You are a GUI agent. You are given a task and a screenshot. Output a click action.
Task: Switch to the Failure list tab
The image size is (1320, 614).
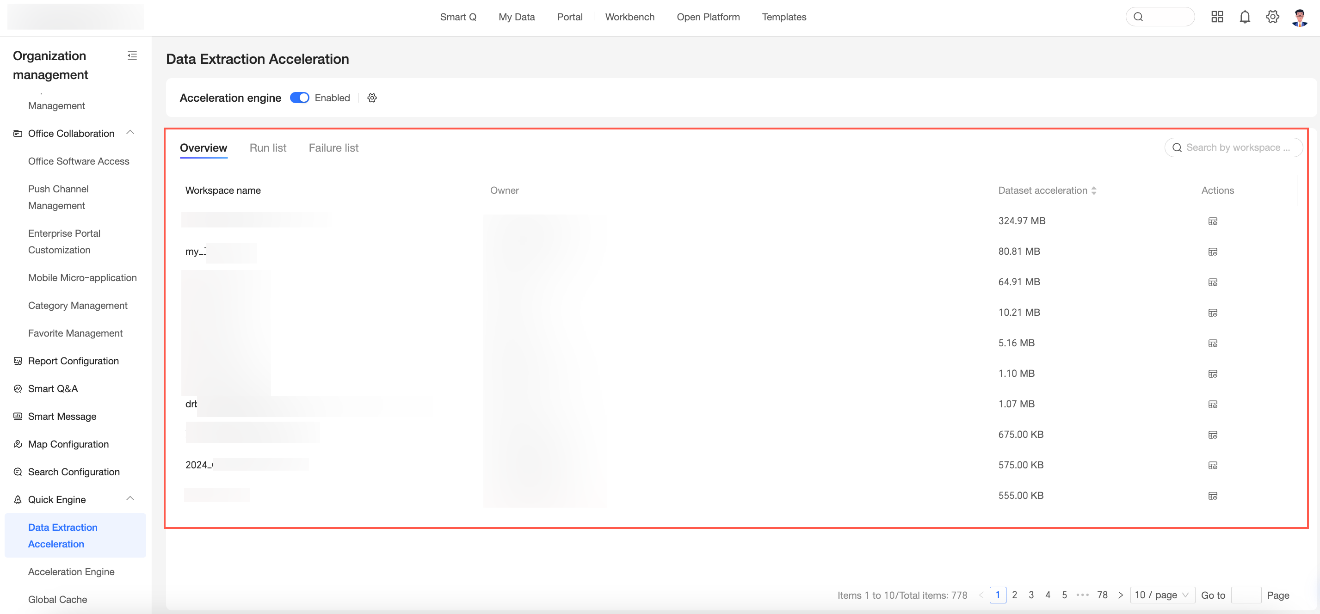pyautogui.click(x=333, y=147)
